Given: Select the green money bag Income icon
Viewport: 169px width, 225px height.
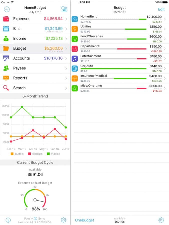Looking at the screenshot, I should point(6,38).
